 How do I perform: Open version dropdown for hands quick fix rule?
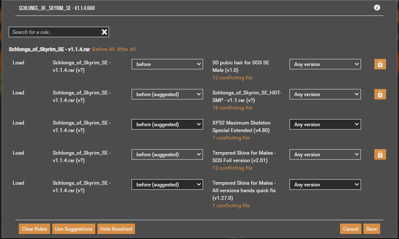pos(325,185)
